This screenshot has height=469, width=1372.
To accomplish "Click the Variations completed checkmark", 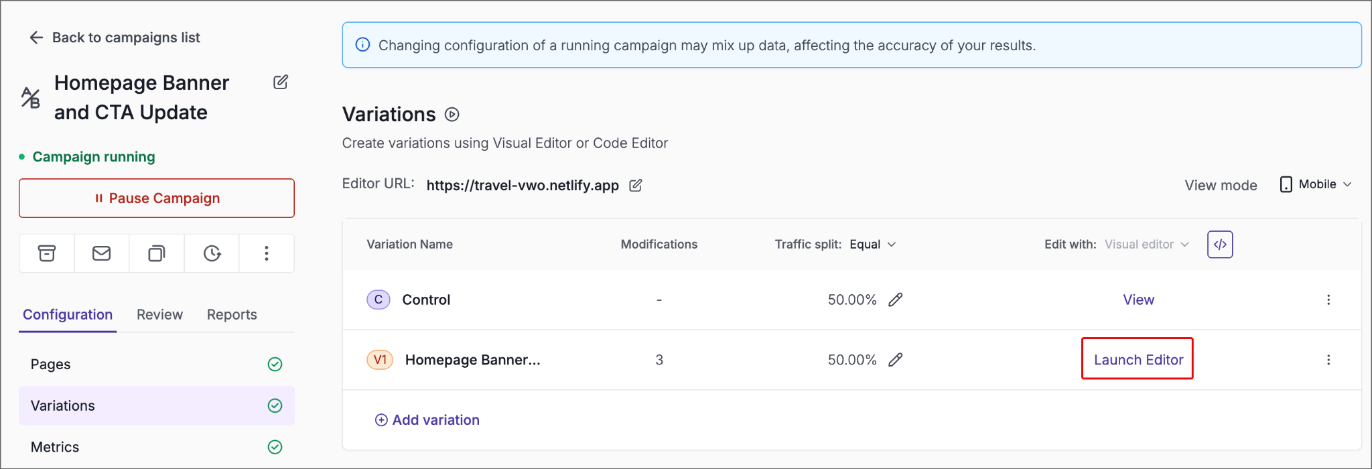I will (275, 406).
